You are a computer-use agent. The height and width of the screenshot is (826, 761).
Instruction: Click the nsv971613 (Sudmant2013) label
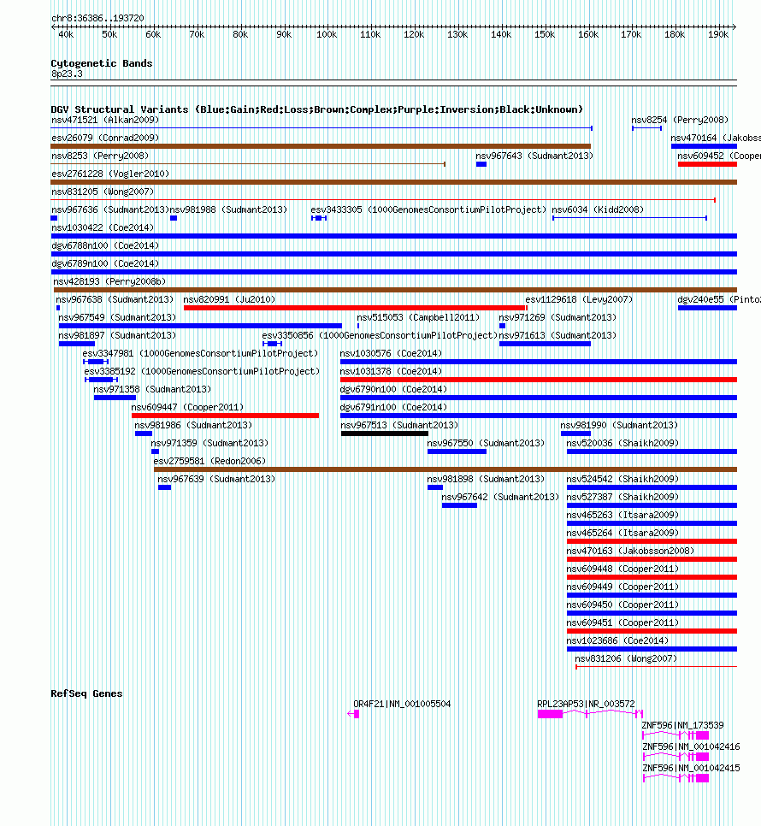click(557, 335)
